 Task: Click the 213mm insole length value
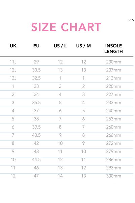coord(113,78)
